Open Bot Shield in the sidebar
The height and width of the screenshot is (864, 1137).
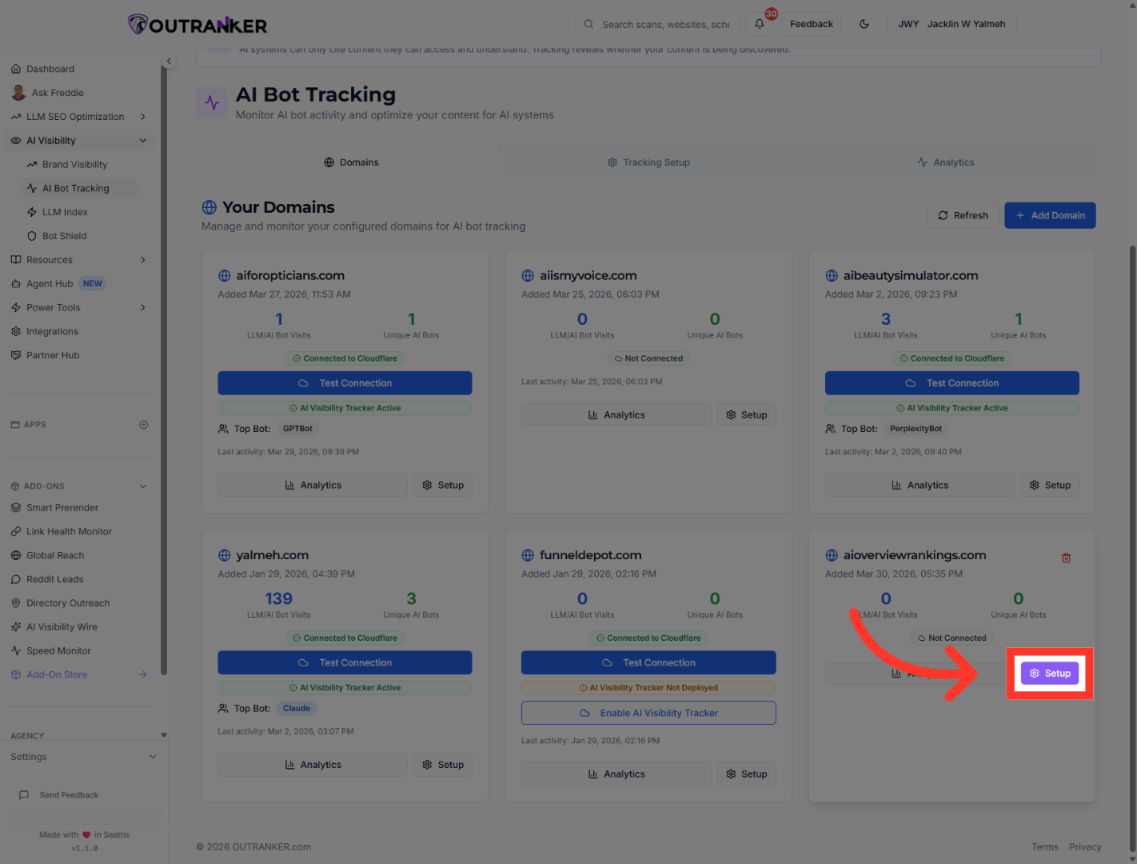pos(64,236)
